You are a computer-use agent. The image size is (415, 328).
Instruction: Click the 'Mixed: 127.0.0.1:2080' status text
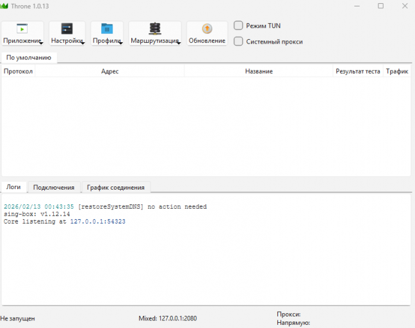(x=168, y=318)
